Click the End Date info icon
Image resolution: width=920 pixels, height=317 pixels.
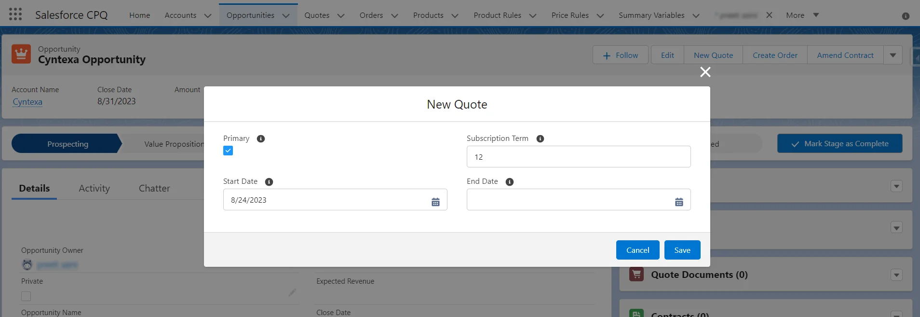coord(510,182)
